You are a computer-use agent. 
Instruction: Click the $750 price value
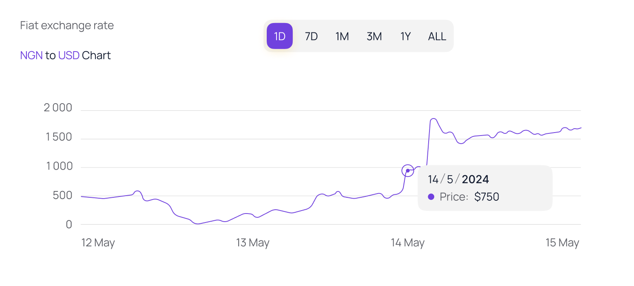pos(487,197)
